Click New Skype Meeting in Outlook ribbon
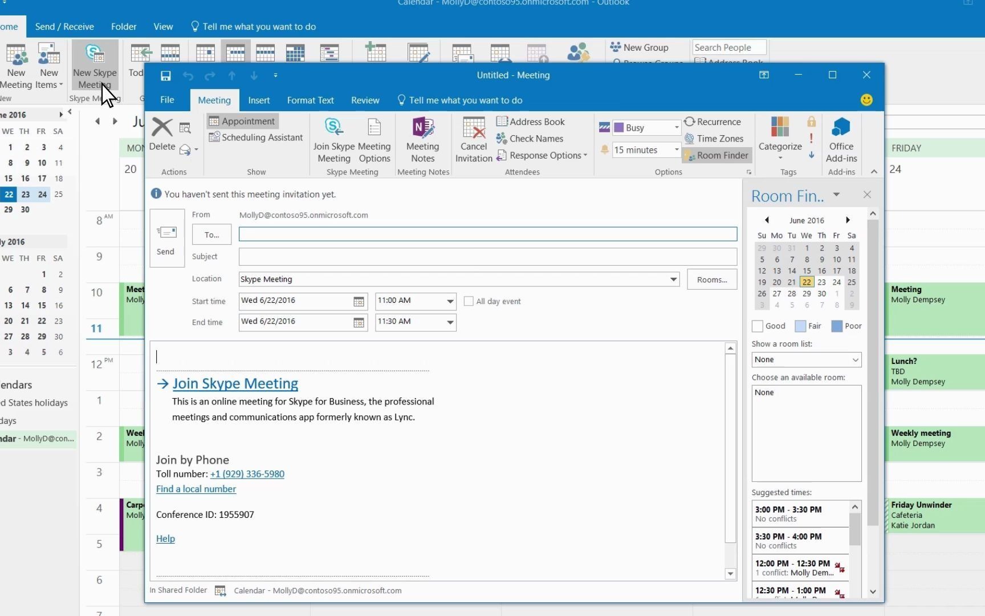Image resolution: width=985 pixels, height=616 pixels. pyautogui.click(x=95, y=66)
